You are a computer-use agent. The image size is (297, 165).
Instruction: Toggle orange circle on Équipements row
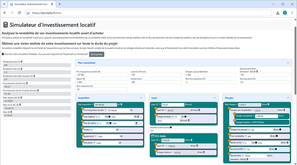82,134
